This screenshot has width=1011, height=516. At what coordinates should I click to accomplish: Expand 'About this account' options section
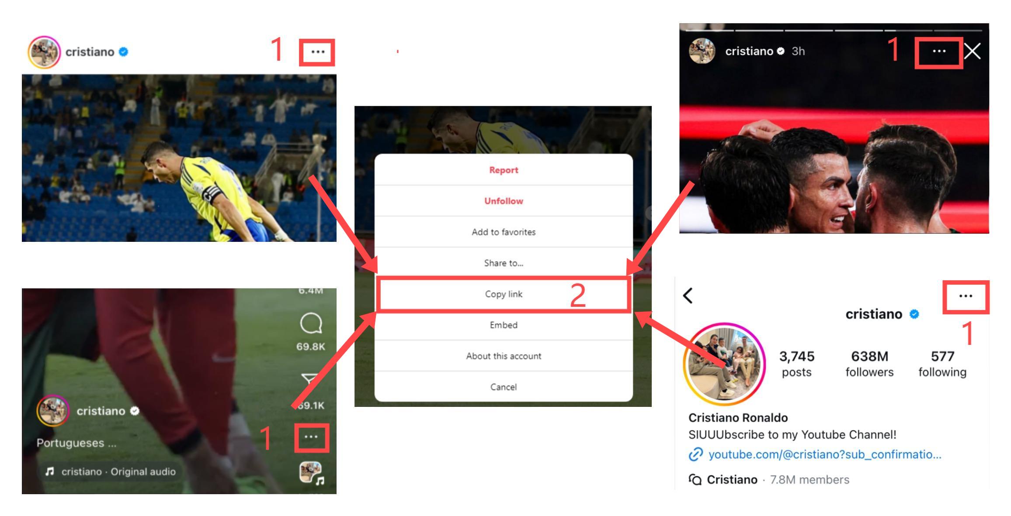tap(502, 355)
